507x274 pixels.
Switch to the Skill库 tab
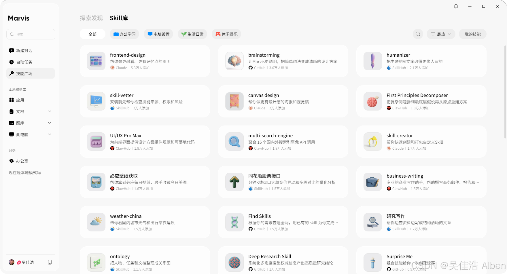[119, 18]
